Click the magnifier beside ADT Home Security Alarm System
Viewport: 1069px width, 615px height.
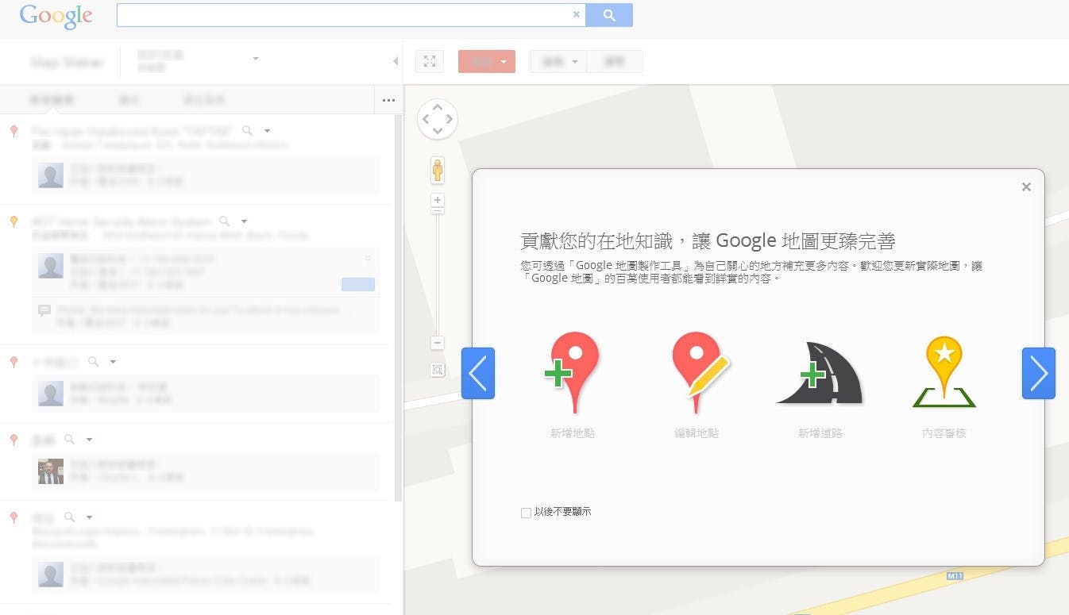[x=225, y=221]
